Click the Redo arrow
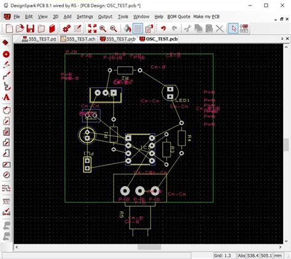 pos(174,29)
